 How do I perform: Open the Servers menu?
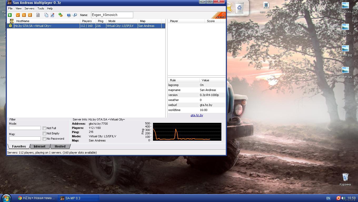coord(29,8)
